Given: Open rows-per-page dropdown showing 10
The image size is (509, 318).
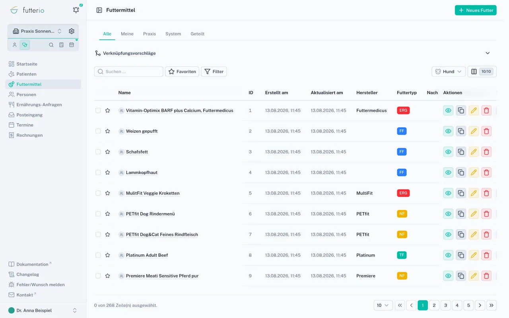Looking at the screenshot, I should pos(383,305).
